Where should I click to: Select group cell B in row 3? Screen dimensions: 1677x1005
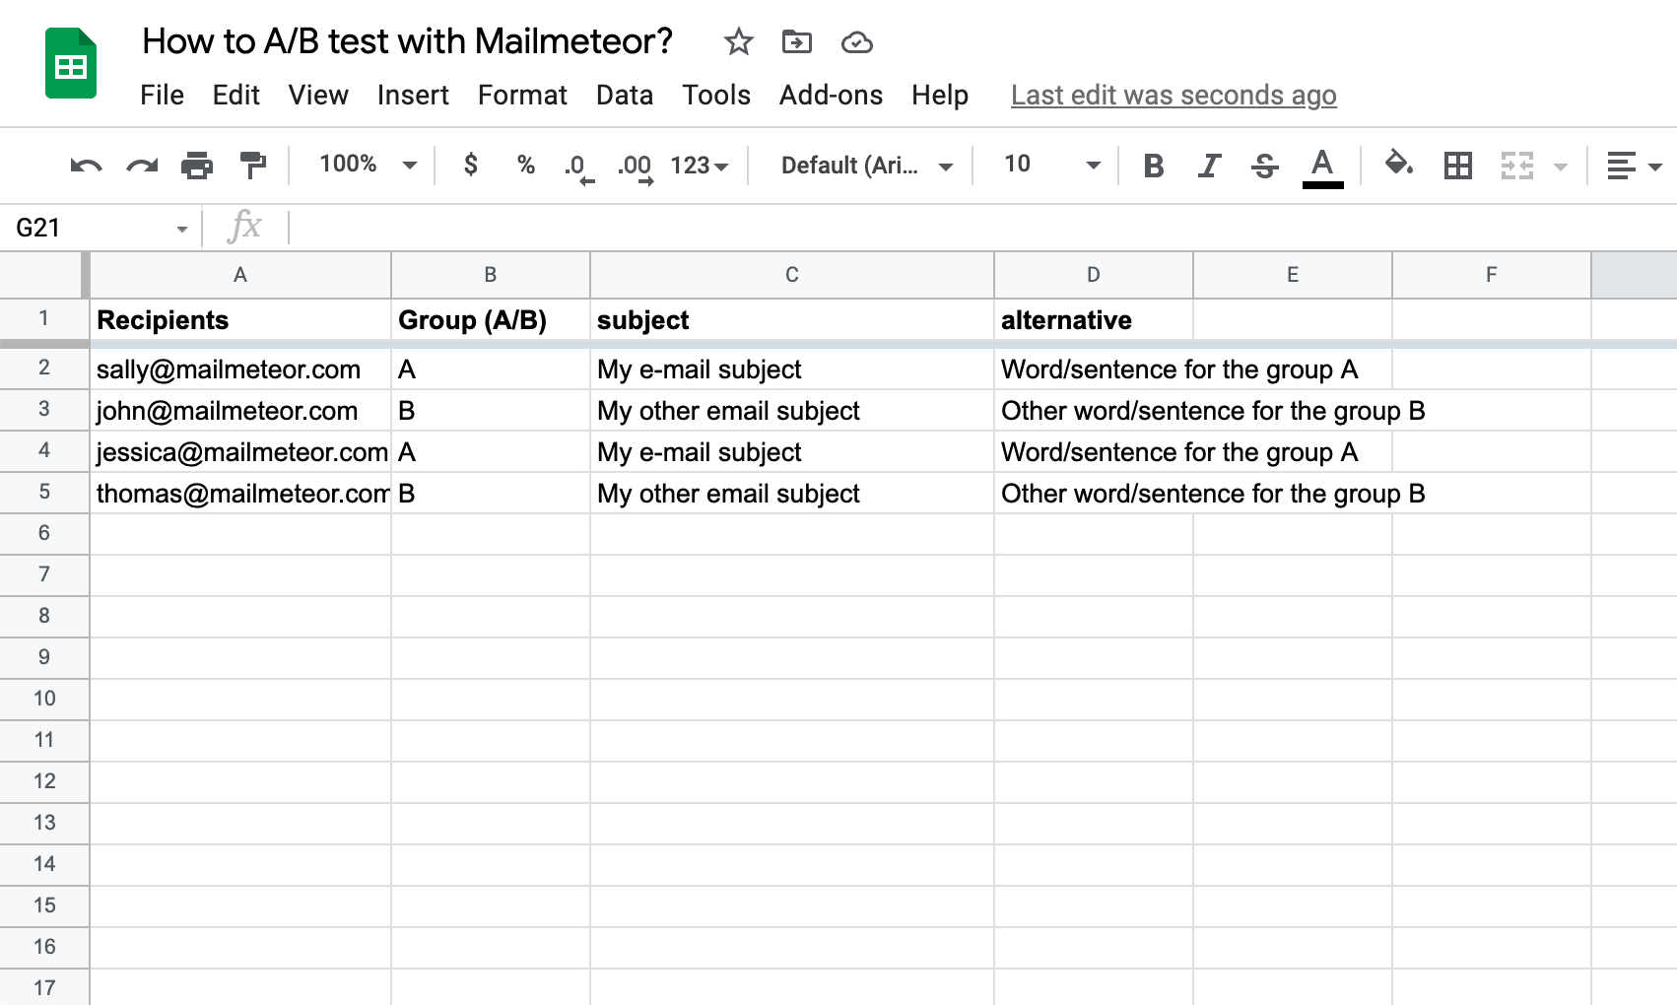[x=491, y=411]
